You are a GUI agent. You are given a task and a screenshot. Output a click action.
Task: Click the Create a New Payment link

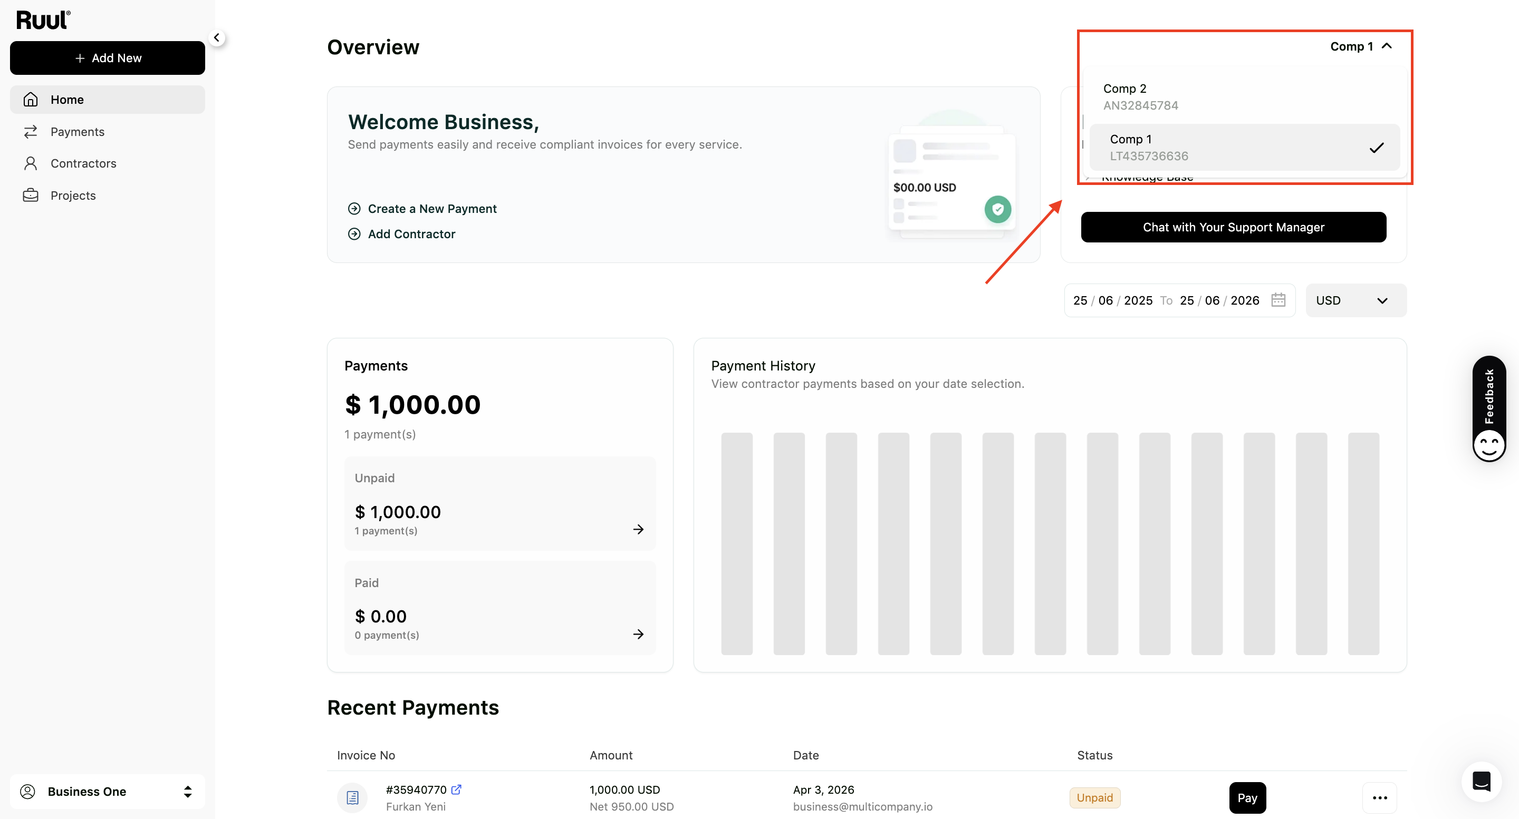431,209
